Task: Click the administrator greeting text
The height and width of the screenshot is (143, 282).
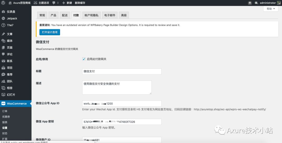Action: point(265,3)
